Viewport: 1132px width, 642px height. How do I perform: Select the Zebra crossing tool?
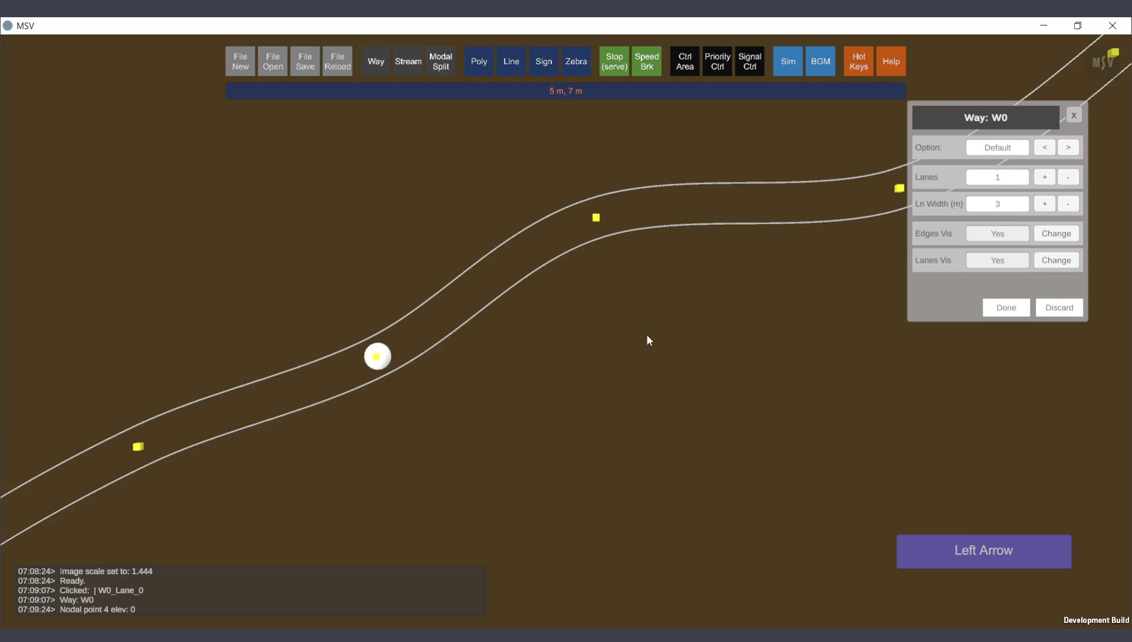pos(575,61)
